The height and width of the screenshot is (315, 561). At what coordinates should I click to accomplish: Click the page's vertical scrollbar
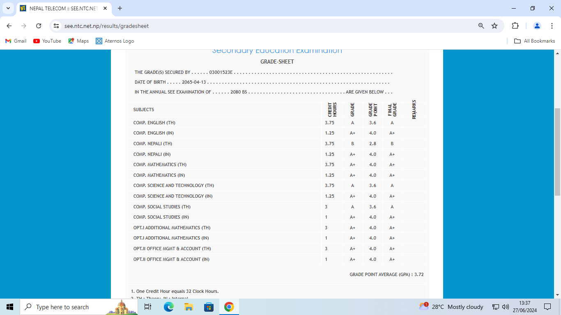pos(557,152)
